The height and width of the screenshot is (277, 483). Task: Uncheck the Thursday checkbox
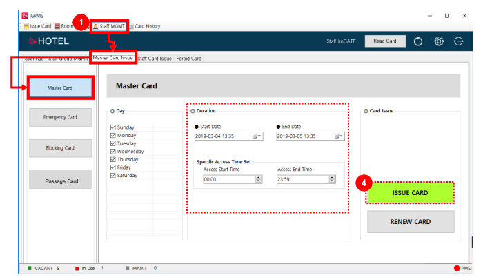point(112,159)
